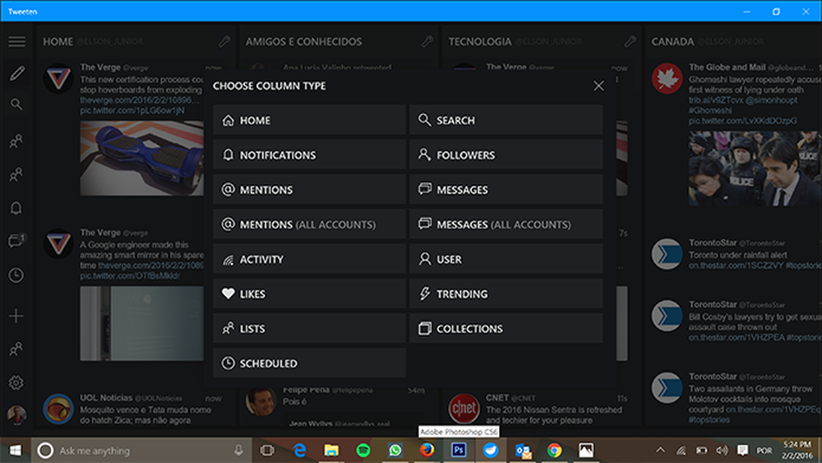Open Action Center notification icon
Image resolution: width=822 pixels, height=463 pixels.
[742, 451]
